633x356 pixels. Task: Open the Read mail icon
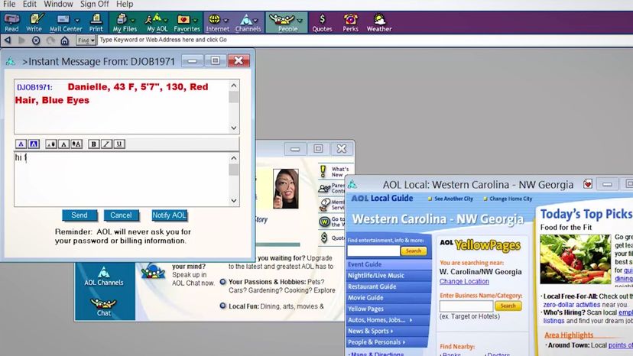point(11,23)
